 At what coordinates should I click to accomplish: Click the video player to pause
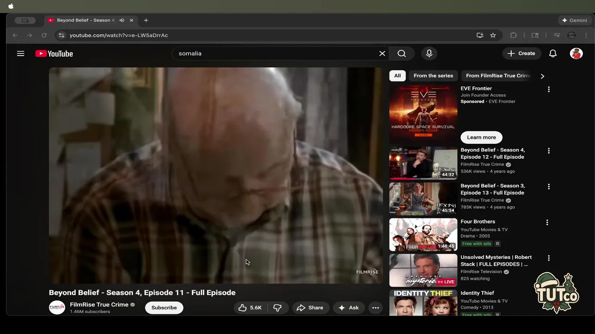tap(216, 175)
